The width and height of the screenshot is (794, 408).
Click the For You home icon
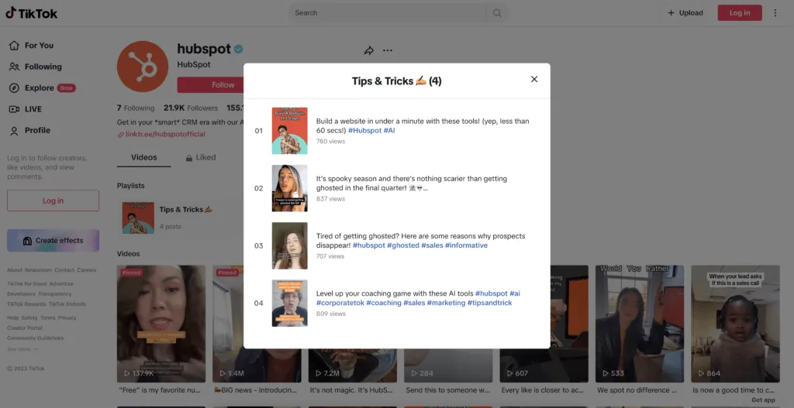(x=14, y=46)
